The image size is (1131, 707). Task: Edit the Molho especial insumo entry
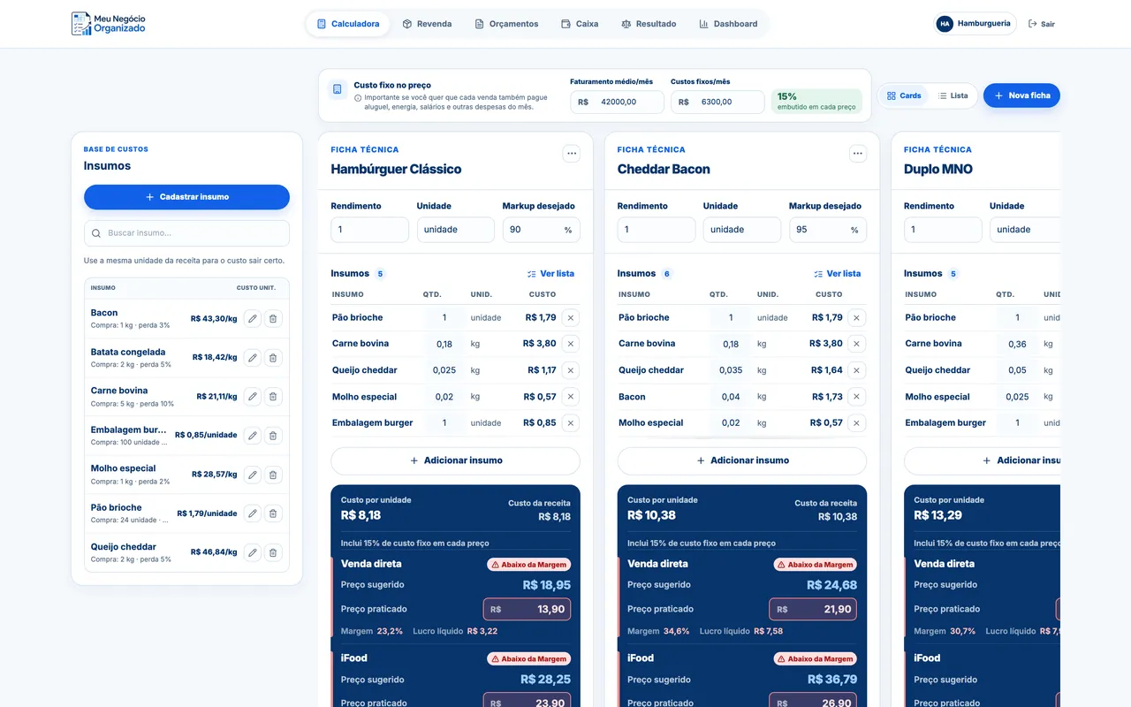click(x=253, y=474)
